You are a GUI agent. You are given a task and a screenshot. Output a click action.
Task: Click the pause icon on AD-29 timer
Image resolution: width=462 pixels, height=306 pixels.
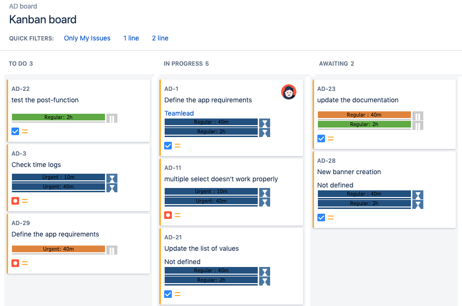pyautogui.click(x=112, y=250)
